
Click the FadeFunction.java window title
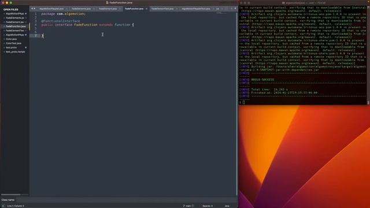click(121, 2)
